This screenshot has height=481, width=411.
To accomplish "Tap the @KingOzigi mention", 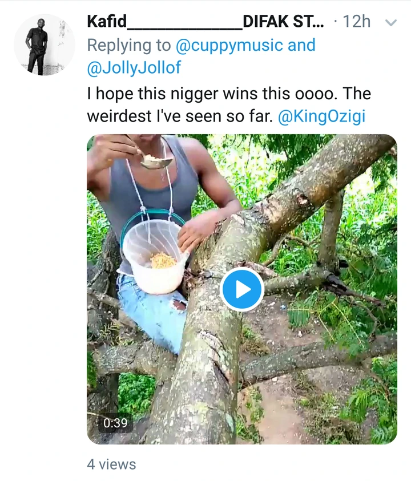I will pyautogui.click(x=321, y=116).
